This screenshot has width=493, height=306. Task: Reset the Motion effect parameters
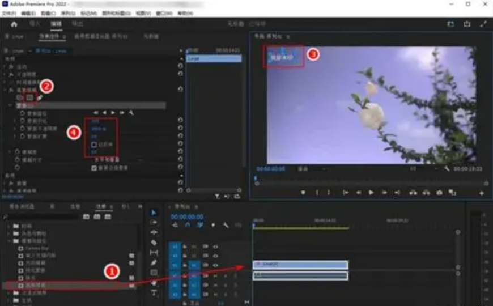[x=180, y=66]
